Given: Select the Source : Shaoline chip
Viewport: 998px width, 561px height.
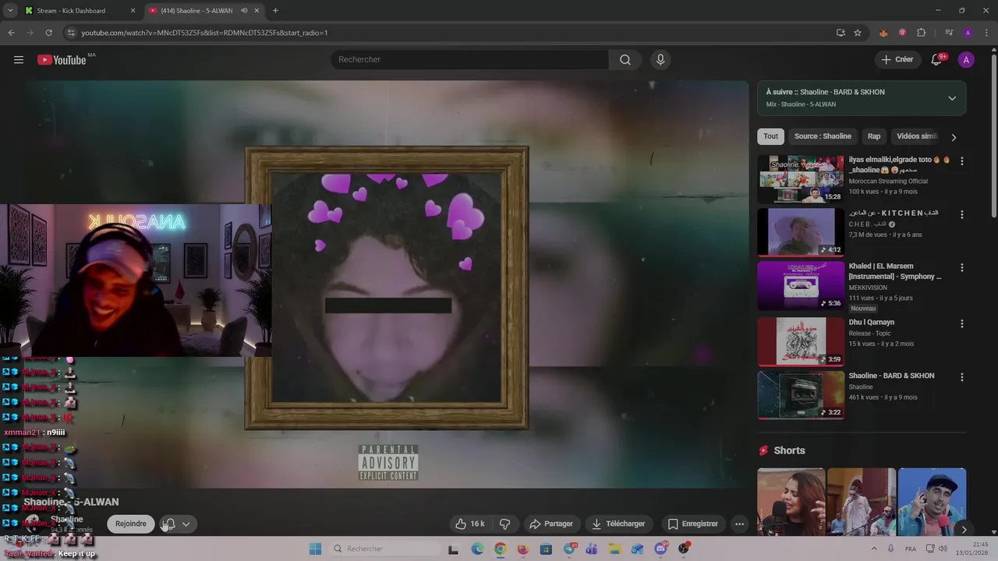Looking at the screenshot, I should coord(823,136).
